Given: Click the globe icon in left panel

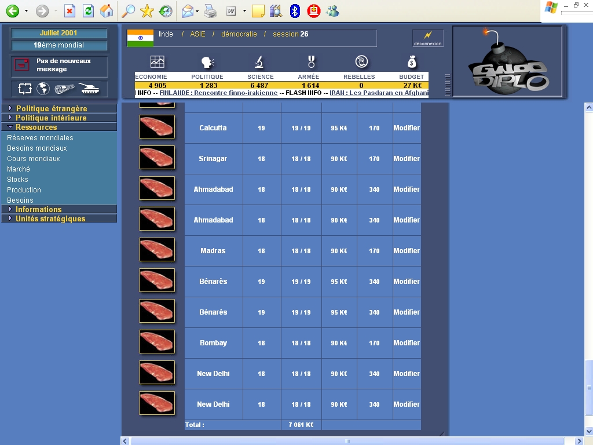Looking at the screenshot, I should (x=43, y=89).
